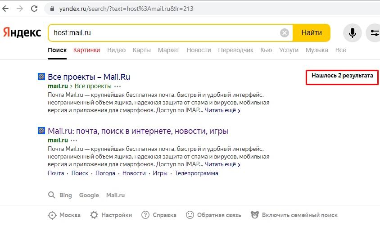Search same query on Bing
Screen dimensions: 380x227
point(66,195)
